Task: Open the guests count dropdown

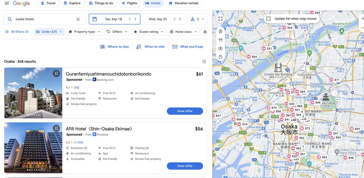Action: coord(197,19)
